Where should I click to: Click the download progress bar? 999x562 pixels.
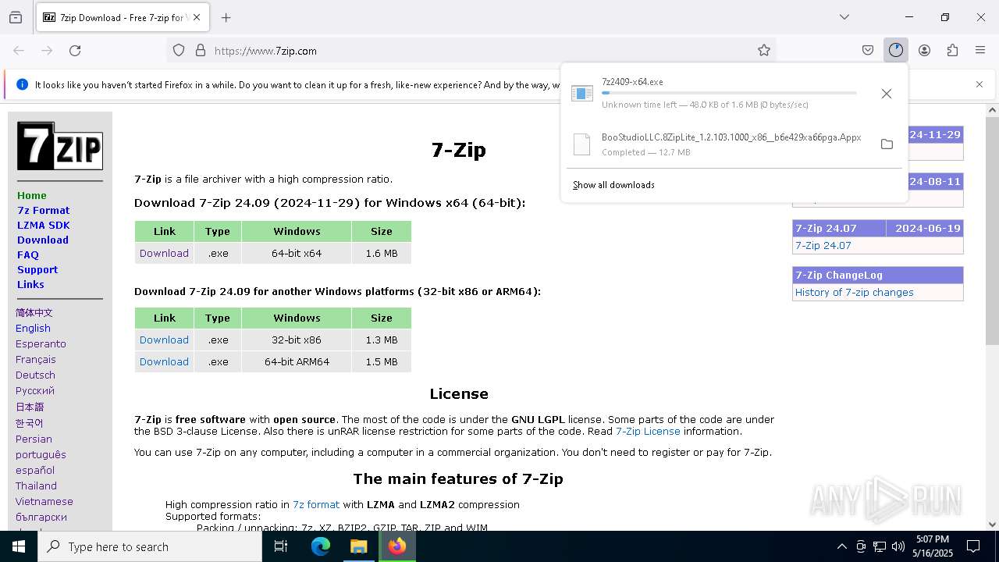coord(729,93)
